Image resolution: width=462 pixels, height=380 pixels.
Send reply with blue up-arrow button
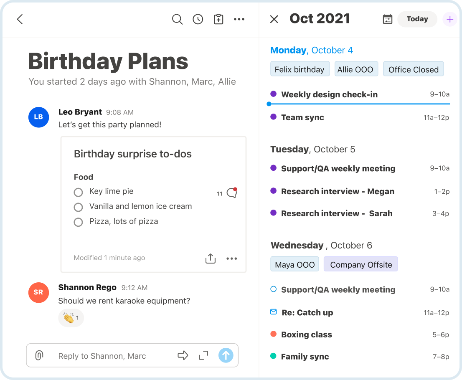pos(226,355)
